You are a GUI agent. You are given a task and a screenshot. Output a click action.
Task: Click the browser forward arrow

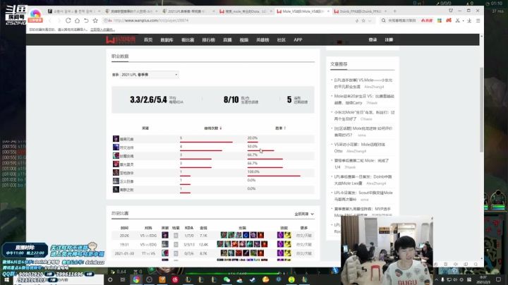(59, 20)
